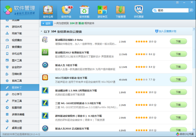This screenshot has height=137, width=196.
Task: Open the 软件仓库 software library tab
Action: pos(48,12)
